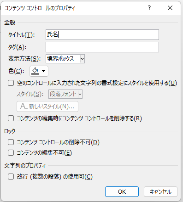Check remove content control when editing option
The width and height of the screenshot is (183, 202).
pyautogui.click(x=11, y=118)
